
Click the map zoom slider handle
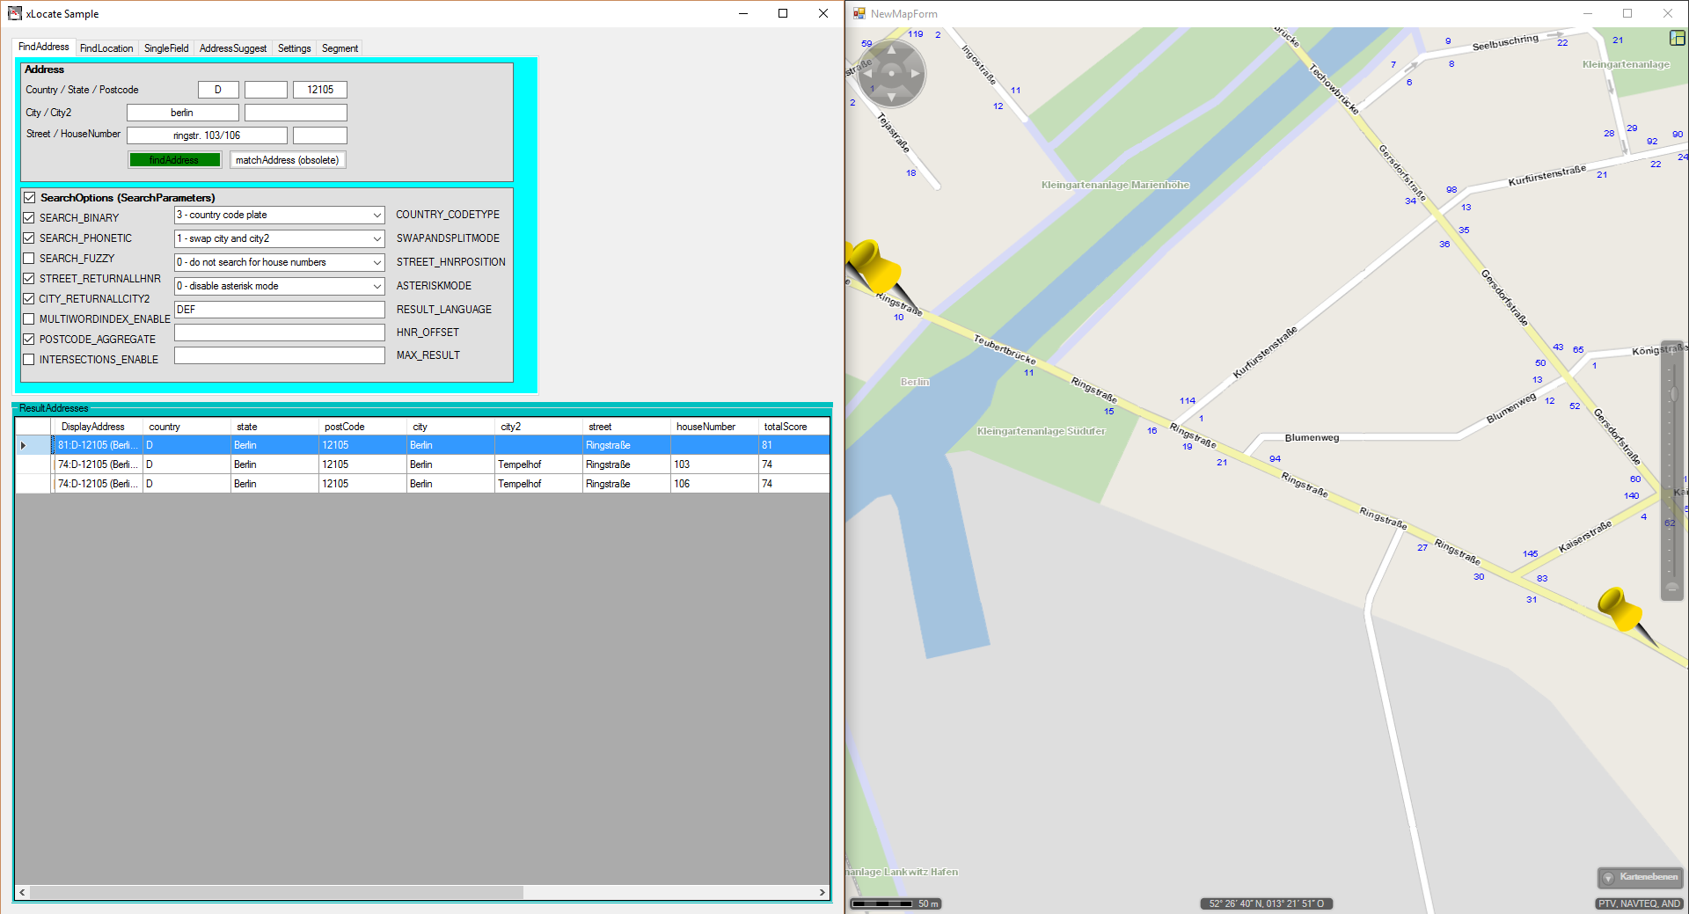click(1673, 393)
